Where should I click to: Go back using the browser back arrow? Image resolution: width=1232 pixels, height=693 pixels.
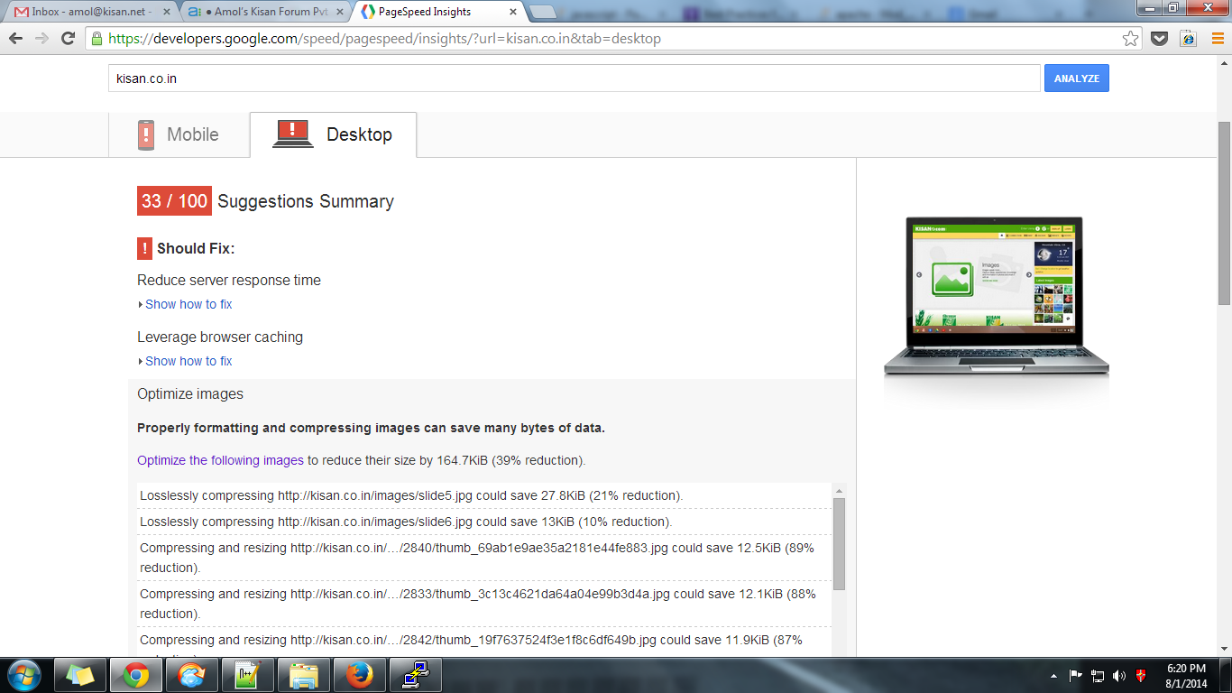click(16, 39)
